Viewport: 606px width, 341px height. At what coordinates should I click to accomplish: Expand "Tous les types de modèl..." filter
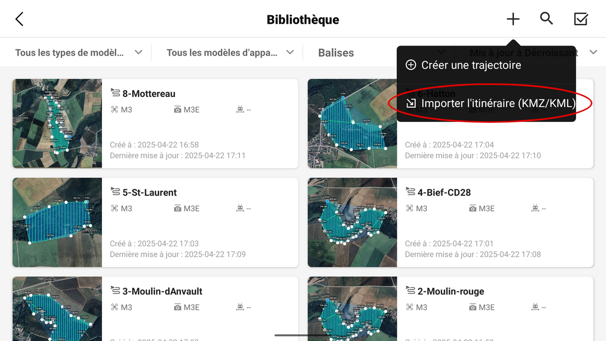(79, 53)
